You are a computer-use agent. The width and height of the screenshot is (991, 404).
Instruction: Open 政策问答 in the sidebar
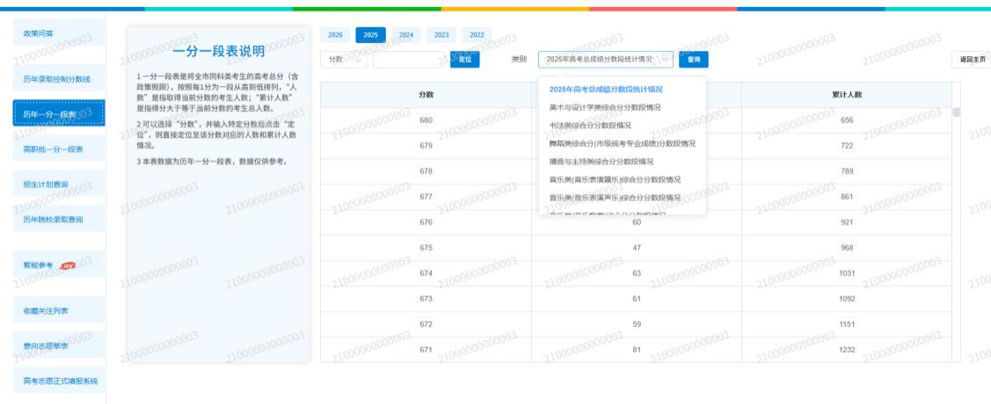59,32
